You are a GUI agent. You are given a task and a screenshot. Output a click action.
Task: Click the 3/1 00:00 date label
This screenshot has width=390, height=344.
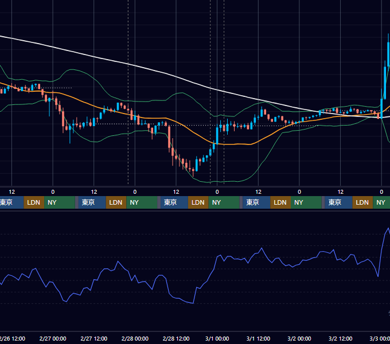[217, 338]
